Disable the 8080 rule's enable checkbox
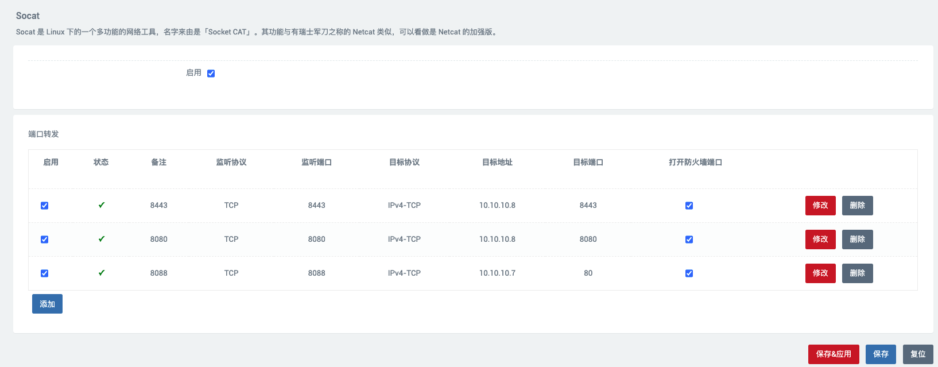 [x=44, y=239]
